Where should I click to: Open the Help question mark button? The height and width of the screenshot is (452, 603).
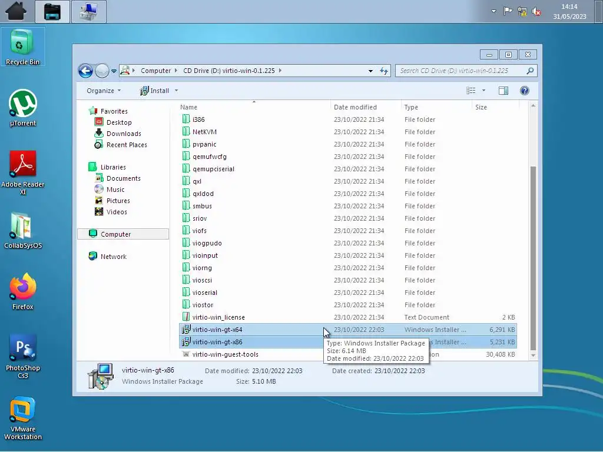pos(525,91)
